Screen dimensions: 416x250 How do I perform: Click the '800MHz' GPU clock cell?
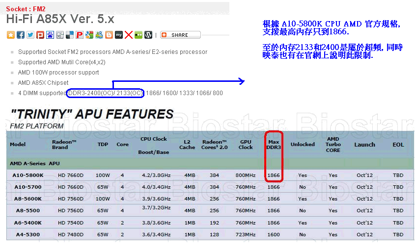click(x=246, y=175)
